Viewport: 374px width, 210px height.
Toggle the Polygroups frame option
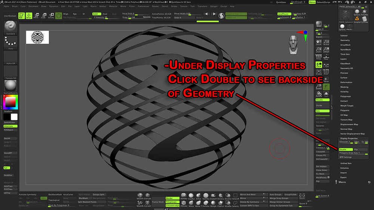coord(172,202)
